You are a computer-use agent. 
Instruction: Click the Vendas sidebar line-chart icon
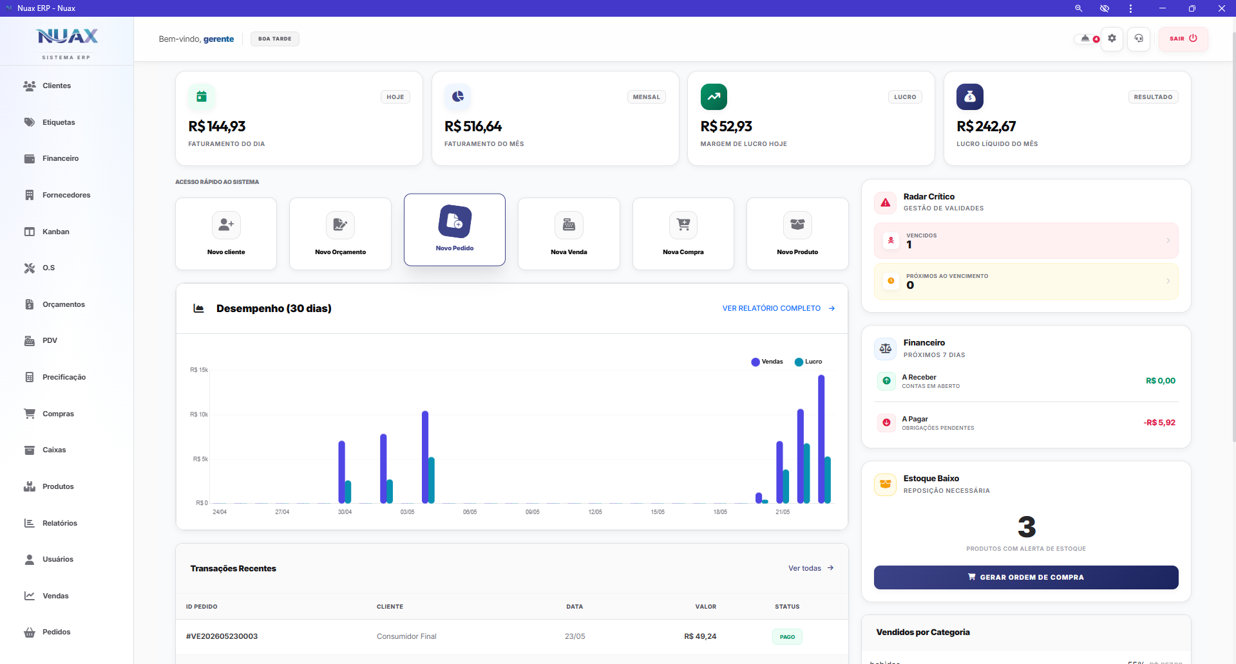pyautogui.click(x=30, y=596)
